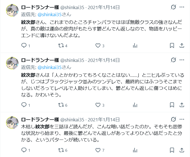This screenshot has width=190, height=157.
Task: Bookmark the first tweet
Action: tap(172, 46)
